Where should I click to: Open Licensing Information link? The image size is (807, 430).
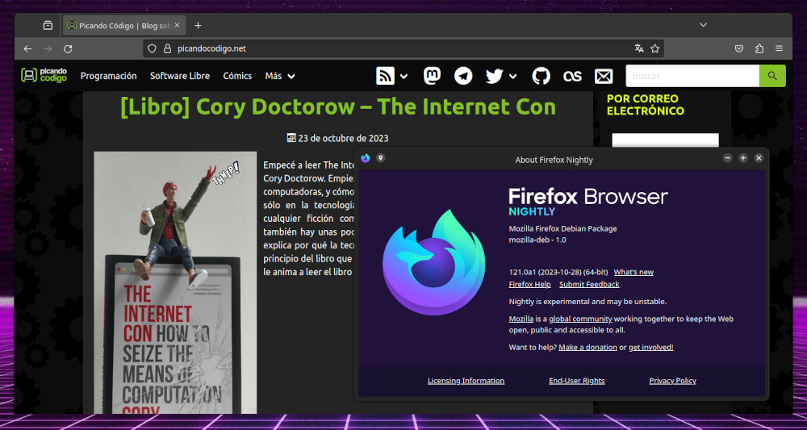click(466, 381)
